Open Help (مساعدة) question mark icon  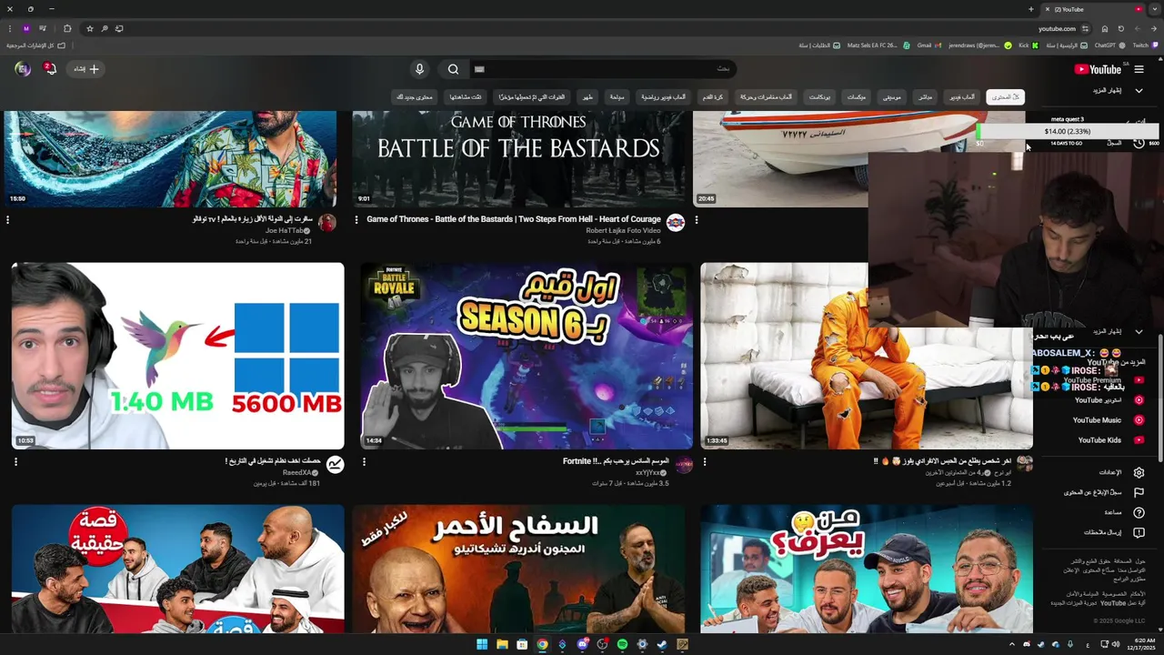(1139, 513)
